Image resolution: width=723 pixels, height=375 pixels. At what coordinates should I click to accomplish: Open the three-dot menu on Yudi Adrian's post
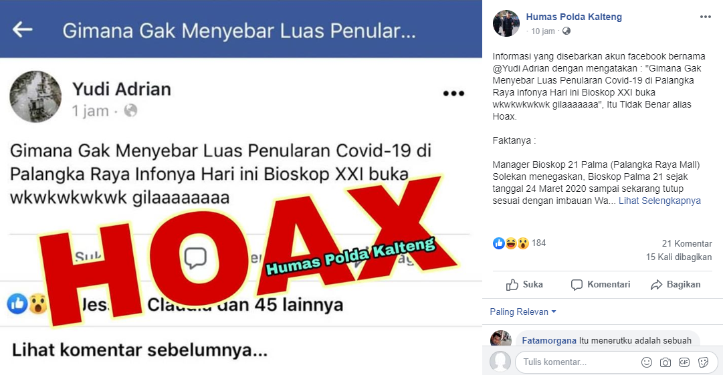453,94
